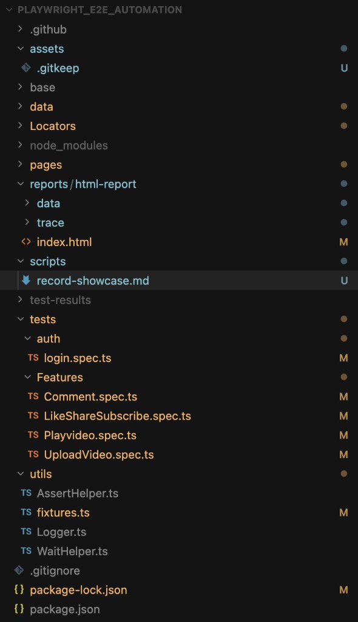Image resolution: width=358 pixels, height=622 pixels.
Task: Click the git icon beside .gitkeep
Action: (x=26, y=68)
